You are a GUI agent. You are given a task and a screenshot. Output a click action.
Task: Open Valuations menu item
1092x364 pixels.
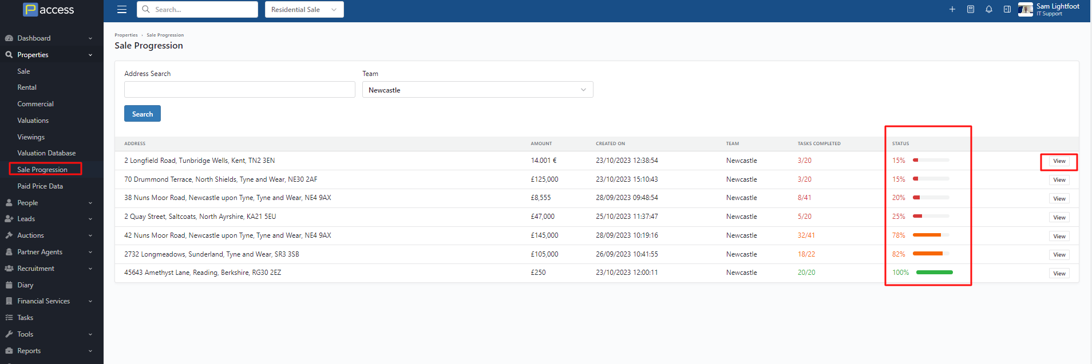click(33, 121)
